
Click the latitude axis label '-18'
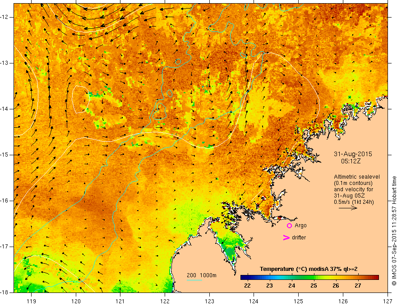point(5,292)
